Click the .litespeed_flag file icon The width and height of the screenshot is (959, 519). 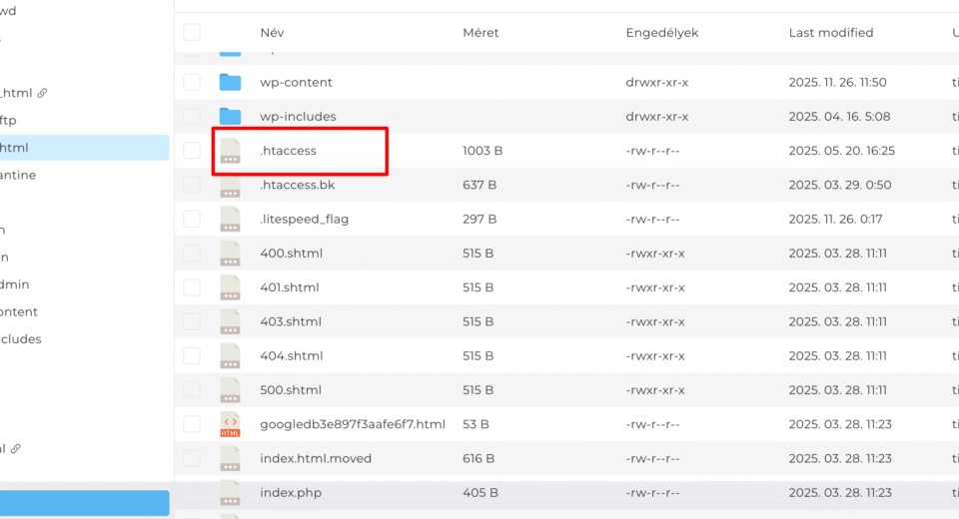(231, 219)
